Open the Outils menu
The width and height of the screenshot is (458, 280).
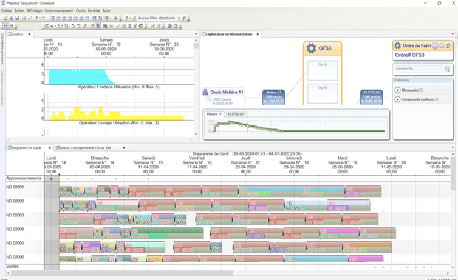81,10
